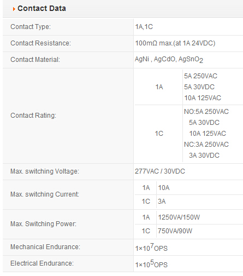Image resolution: width=243 pixels, height=276 pixels.
Task: Select the 750VA/90W switching power value
Action: click(x=175, y=231)
